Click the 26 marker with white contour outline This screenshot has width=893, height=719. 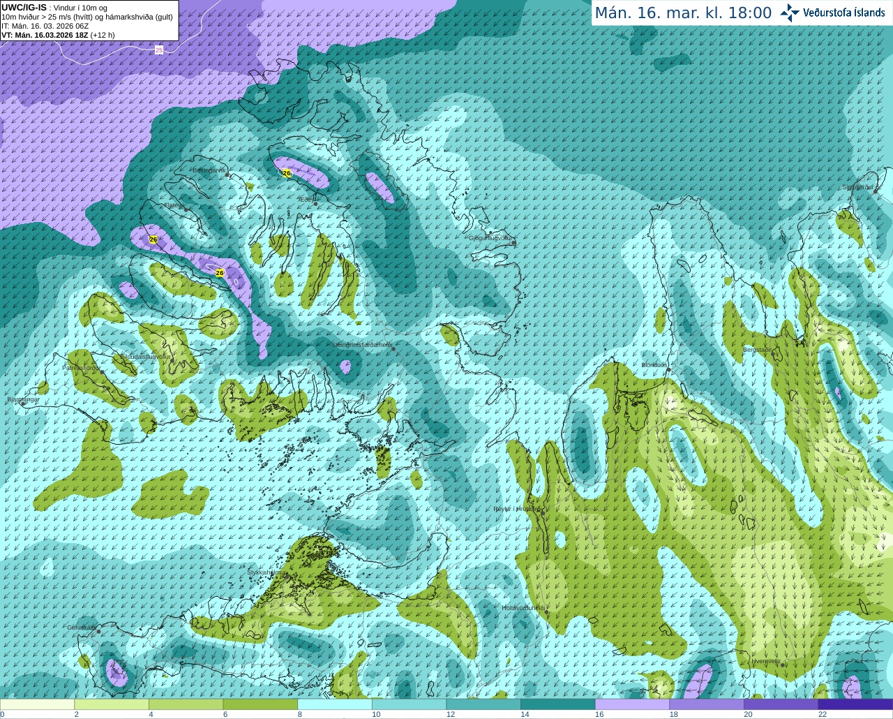click(220, 273)
